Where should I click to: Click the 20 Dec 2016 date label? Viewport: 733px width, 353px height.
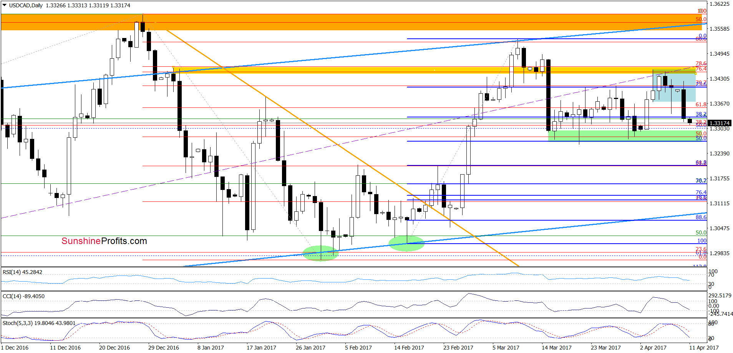point(114,348)
